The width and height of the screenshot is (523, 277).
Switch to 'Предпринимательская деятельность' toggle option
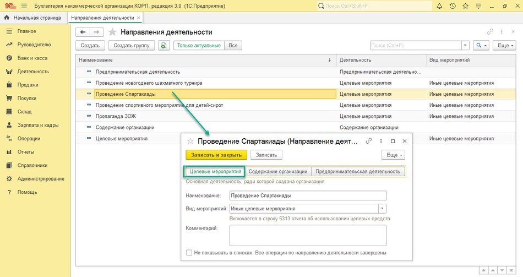tap(358, 171)
